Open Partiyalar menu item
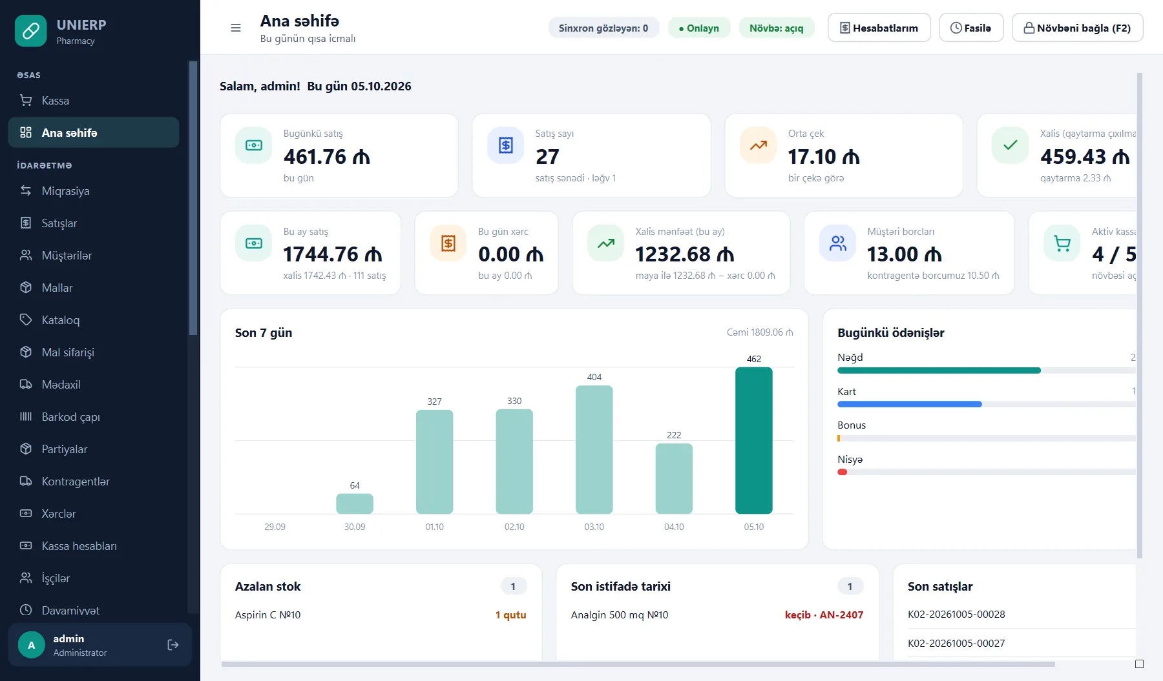 click(94, 449)
